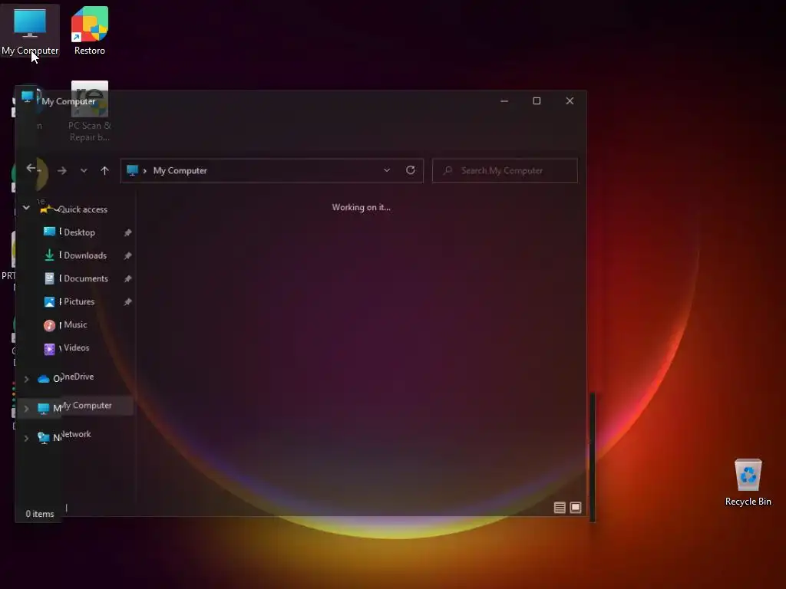Click the Downloads arrow icon
Image resolution: width=786 pixels, height=589 pixels.
[49, 255]
